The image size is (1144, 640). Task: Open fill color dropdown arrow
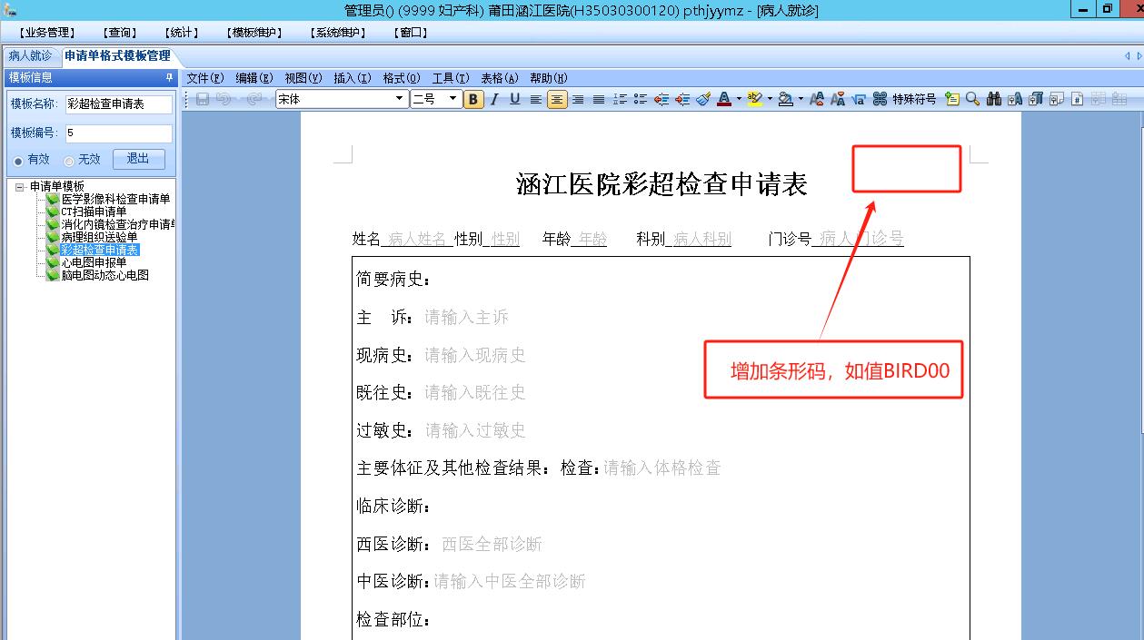801,99
